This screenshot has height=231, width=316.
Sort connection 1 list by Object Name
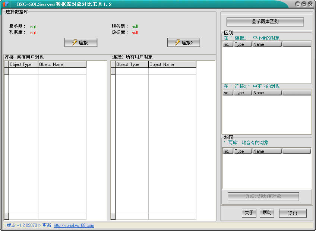pos(62,64)
